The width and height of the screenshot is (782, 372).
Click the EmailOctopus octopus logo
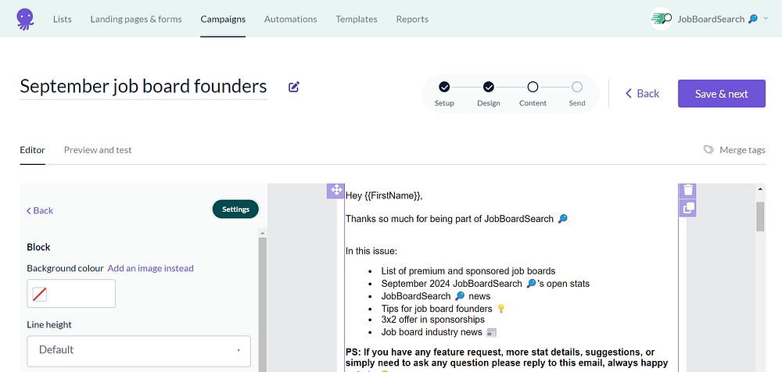pyautogui.click(x=25, y=19)
